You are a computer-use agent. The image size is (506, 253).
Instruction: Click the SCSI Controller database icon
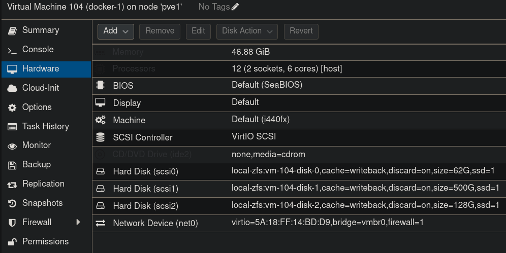(x=101, y=137)
